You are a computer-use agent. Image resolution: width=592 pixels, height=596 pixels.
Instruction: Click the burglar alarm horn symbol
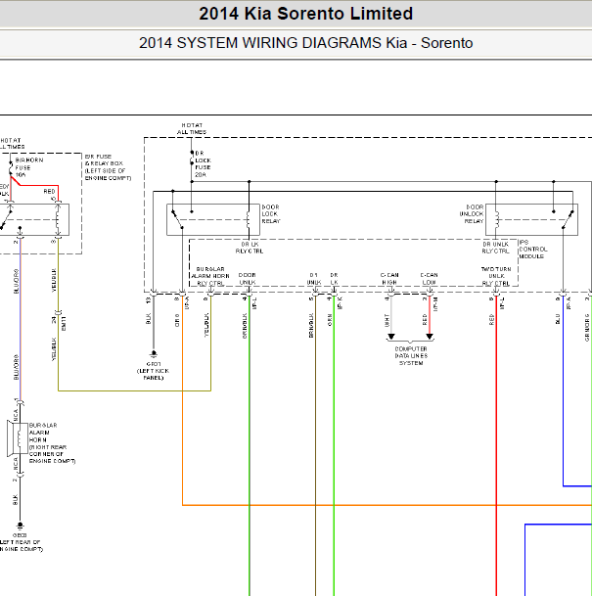pos(18,438)
